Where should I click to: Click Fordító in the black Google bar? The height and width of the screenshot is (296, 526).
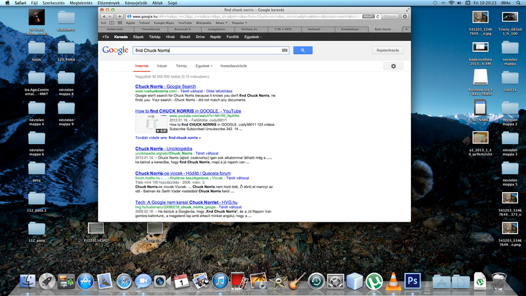pos(233,37)
